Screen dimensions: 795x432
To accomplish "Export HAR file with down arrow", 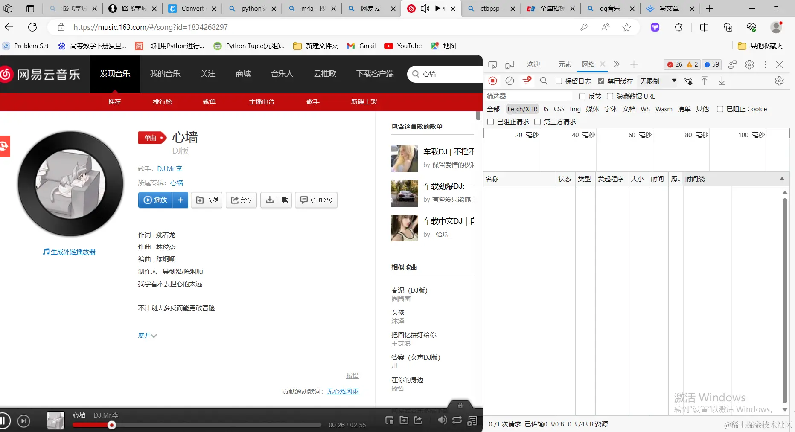I will point(722,81).
